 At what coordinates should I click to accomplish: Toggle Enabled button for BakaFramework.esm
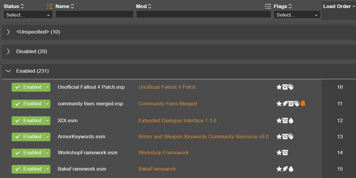point(28,169)
